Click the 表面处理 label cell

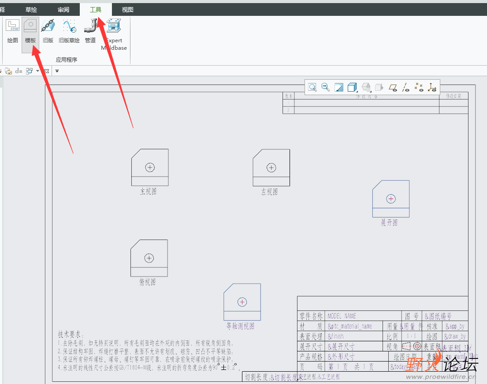311,336
